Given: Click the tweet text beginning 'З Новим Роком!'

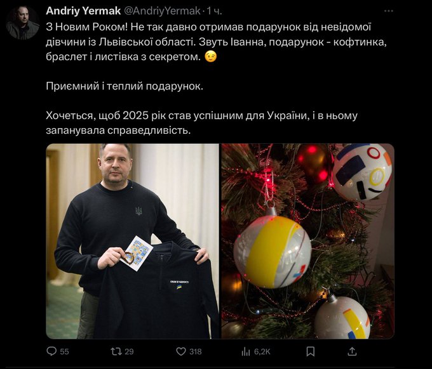Looking at the screenshot, I should click(216, 42).
